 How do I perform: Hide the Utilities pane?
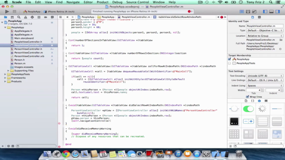[x=278, y=12]
